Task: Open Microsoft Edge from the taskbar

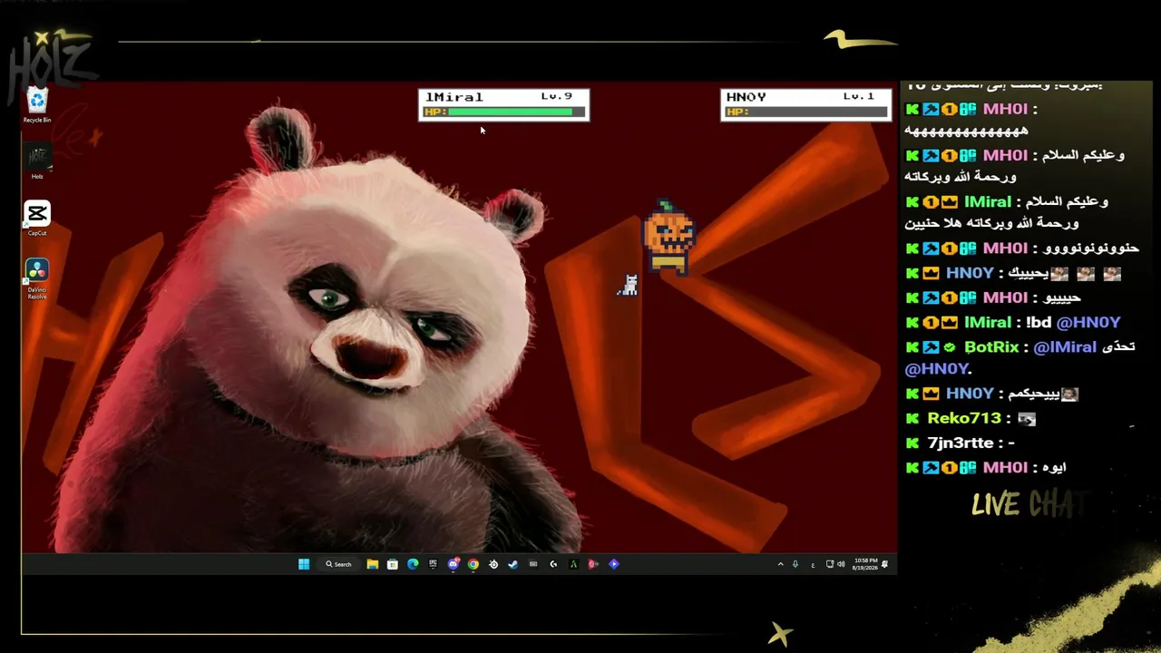Action: click(413, 564)
